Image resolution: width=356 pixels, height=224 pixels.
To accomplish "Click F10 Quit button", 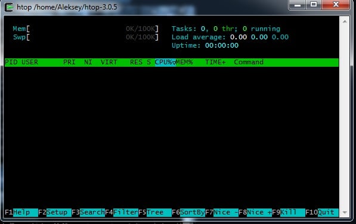I will (322, 213).
